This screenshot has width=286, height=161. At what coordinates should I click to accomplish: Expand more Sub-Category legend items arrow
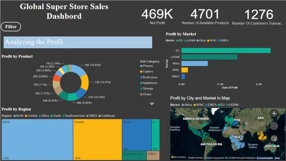151,104
